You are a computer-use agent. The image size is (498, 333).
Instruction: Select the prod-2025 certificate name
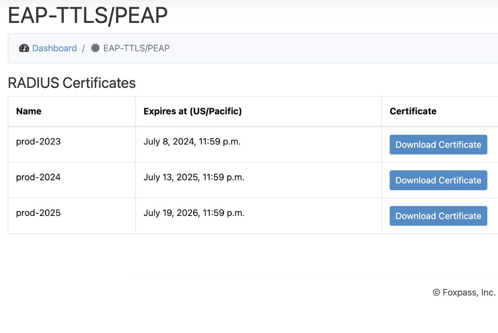[x=38, y=213]
